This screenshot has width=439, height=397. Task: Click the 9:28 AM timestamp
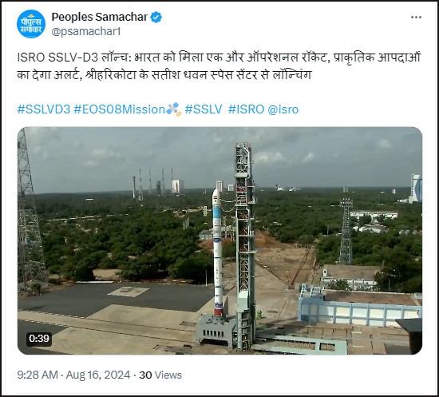[x=38, y=375]
